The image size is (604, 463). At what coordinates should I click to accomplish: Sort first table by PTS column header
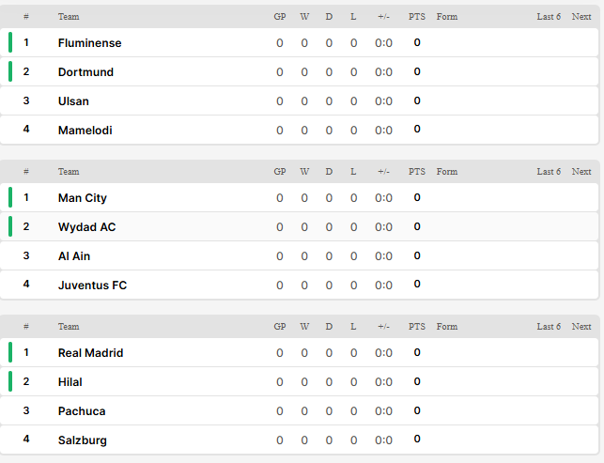(x=417, y=17)
